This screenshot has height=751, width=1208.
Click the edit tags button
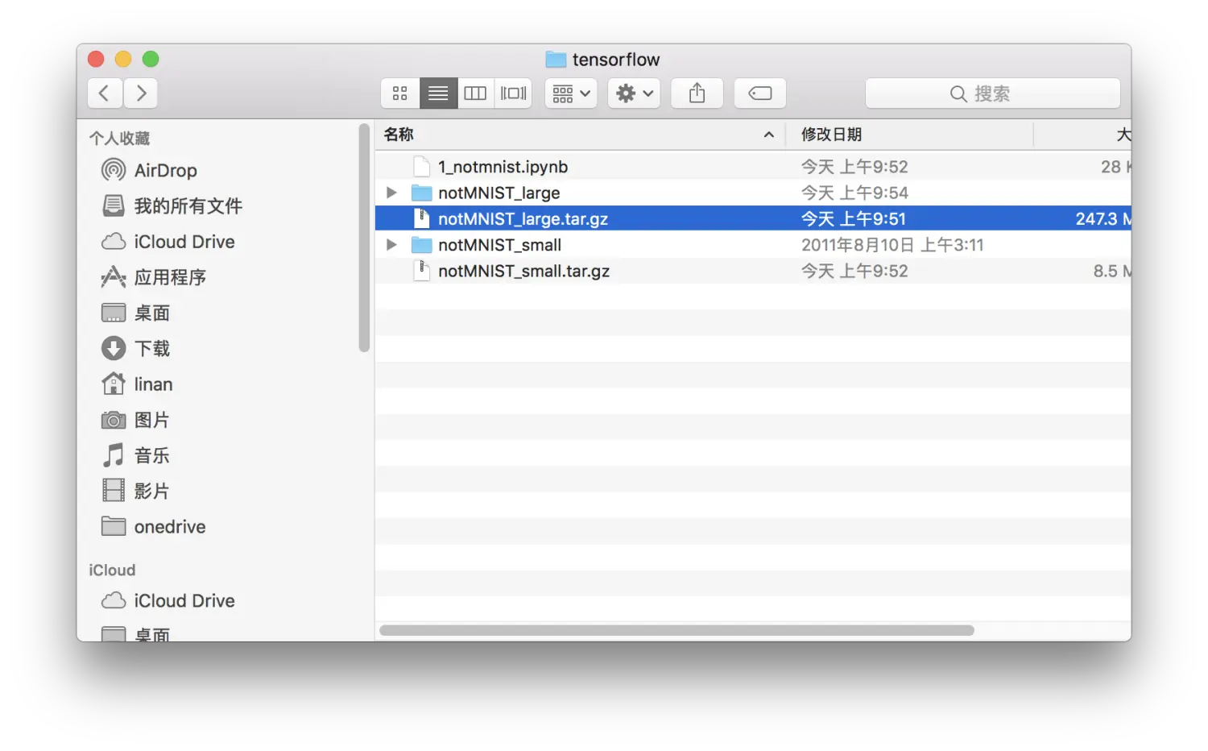click(x=760, y=93)
